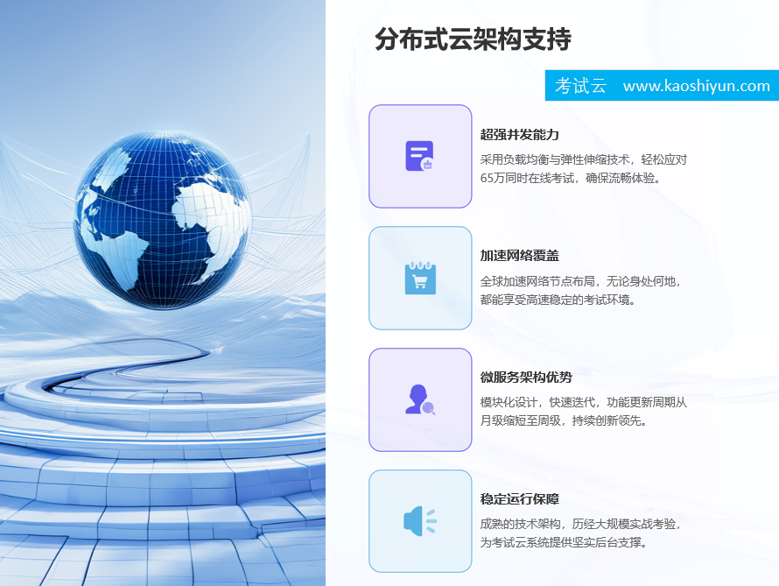Click the text 为考试云系统提供坚实后台支撑
The image size is (779, 586).
point(561,542)
